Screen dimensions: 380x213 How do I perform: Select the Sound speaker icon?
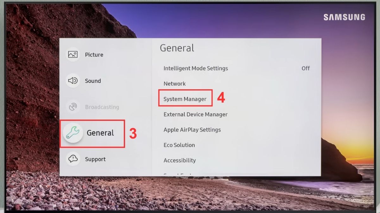tap(73, 81)
